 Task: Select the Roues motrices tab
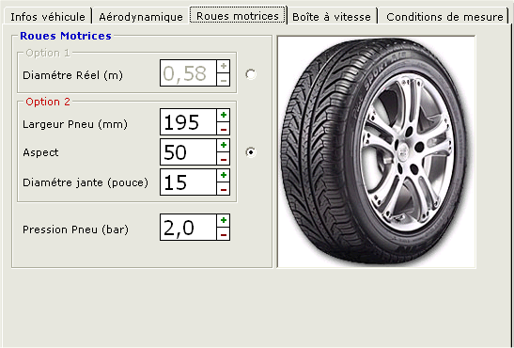238,15
